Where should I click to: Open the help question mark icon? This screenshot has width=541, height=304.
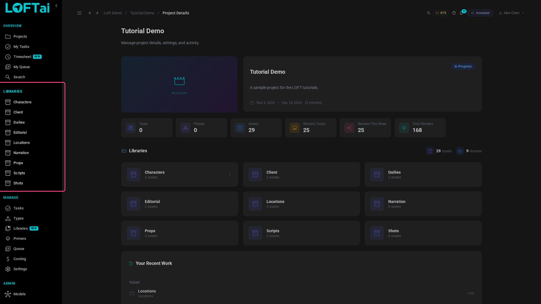pyautogui.click(x=454, y=13)
